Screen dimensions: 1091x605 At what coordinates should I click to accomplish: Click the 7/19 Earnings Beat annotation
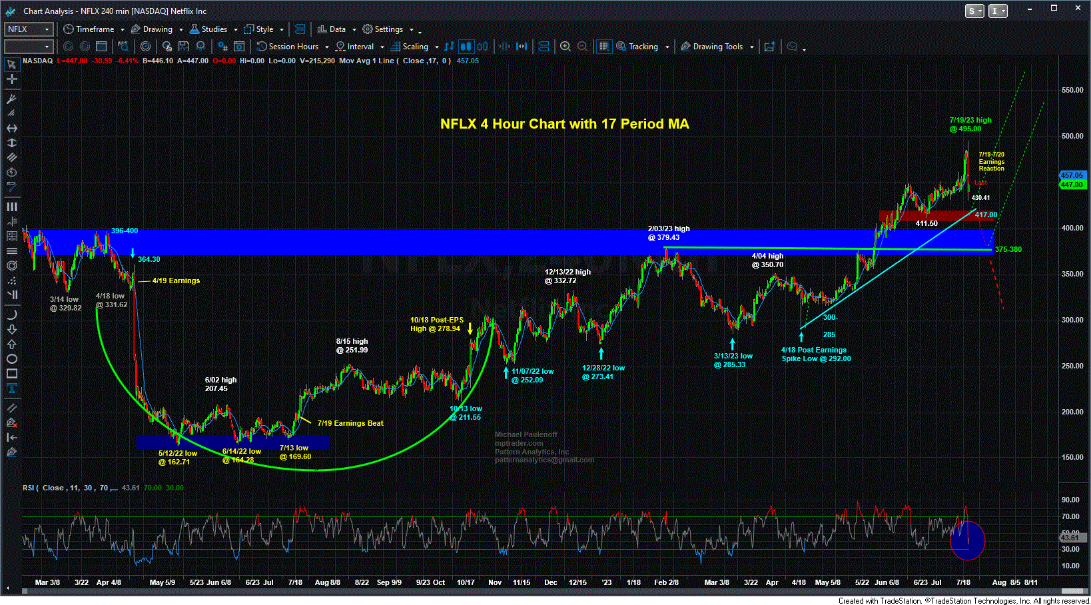(350, 423)
